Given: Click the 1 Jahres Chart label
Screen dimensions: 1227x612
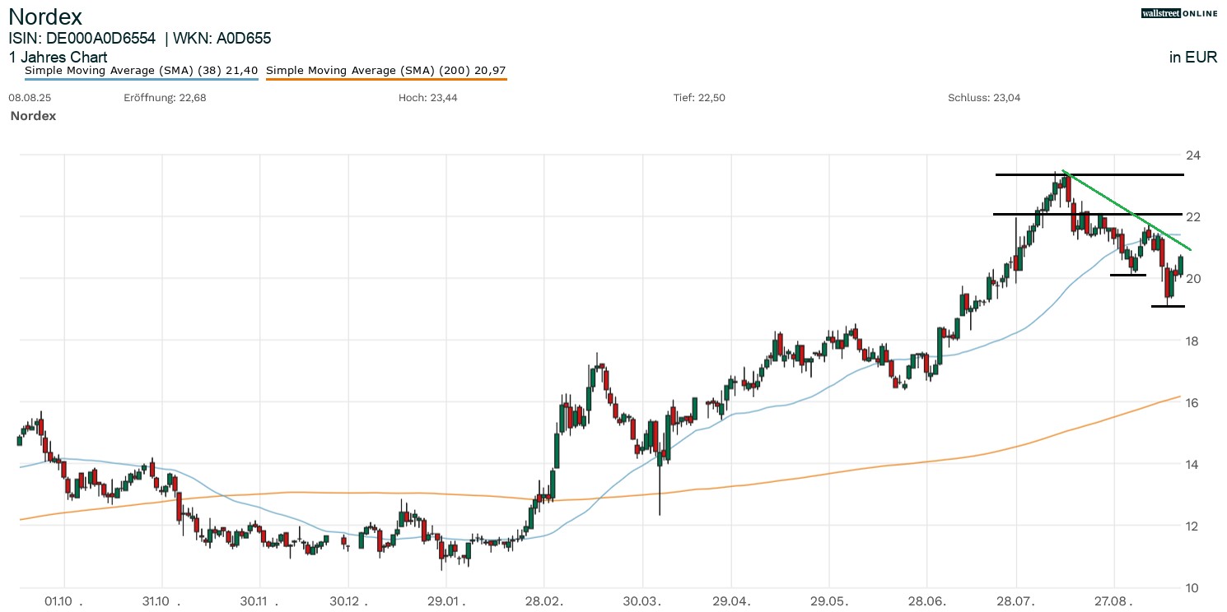Looking at the screenshot, I should tap(58, 58).
